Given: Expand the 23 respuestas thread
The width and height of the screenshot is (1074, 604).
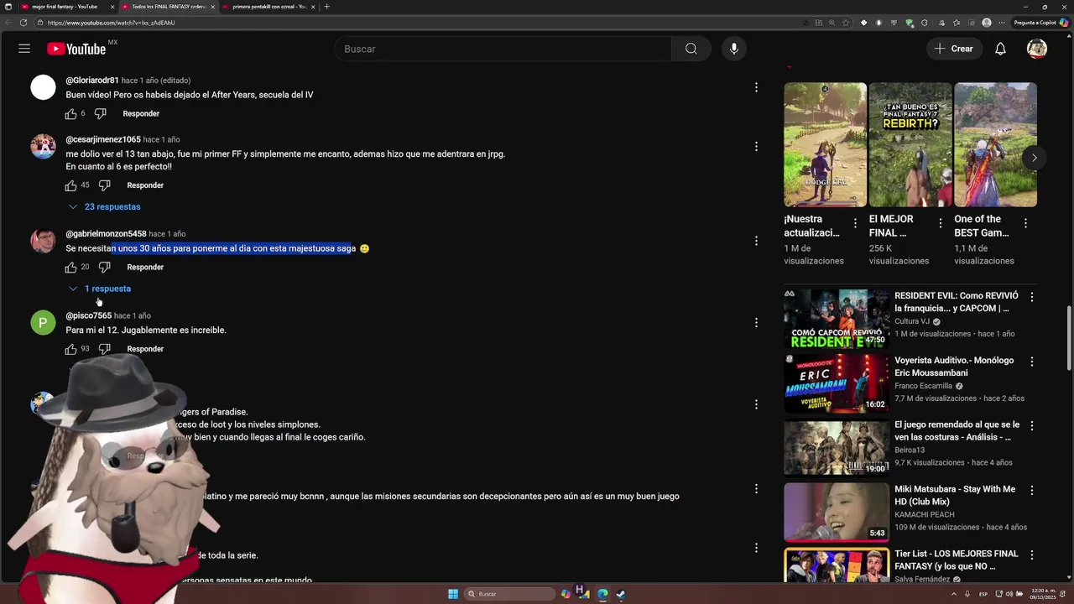Looking at the screenshot, I should pyautogui.click(x=104, y=206).
